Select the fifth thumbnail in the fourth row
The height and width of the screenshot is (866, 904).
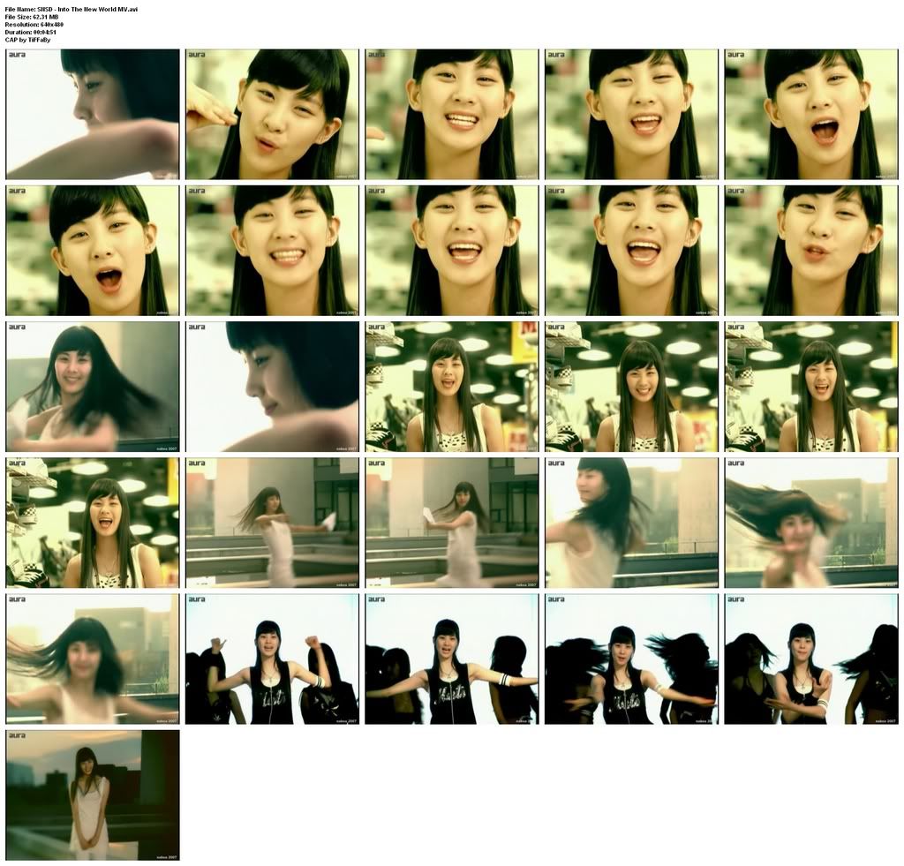[x=812, y=523]
